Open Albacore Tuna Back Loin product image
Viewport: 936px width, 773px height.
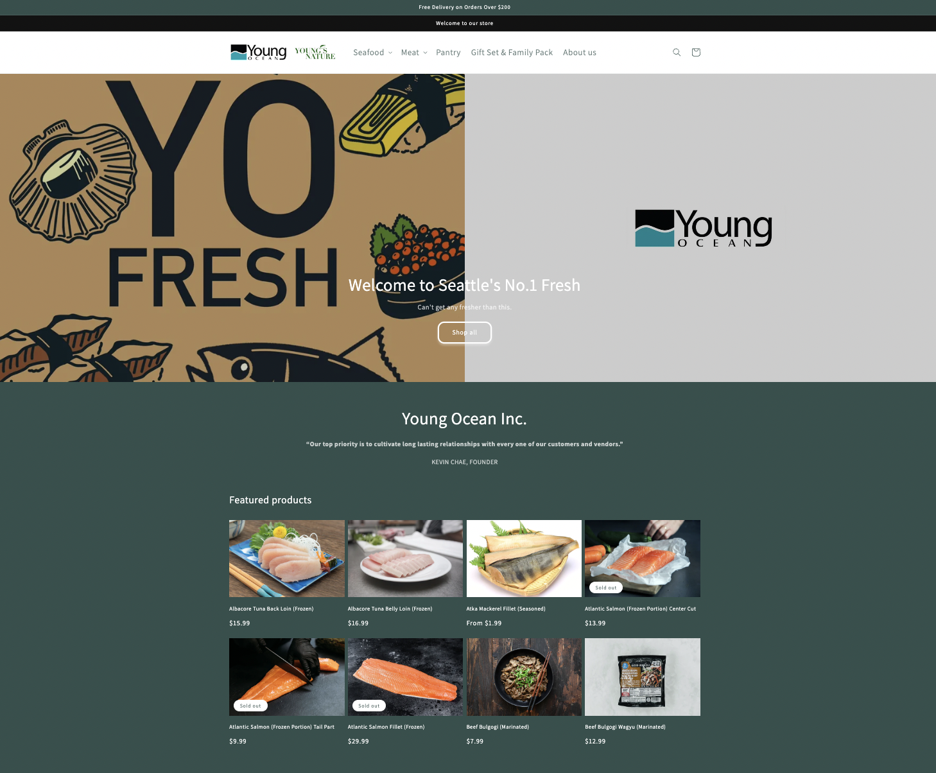[287, 559]
